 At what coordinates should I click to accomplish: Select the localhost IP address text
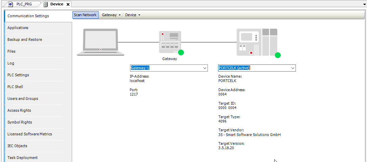(137, 81)
